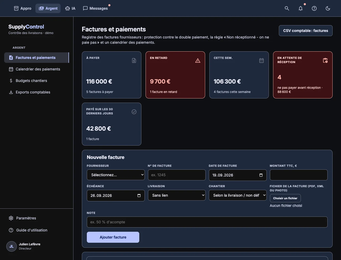Image resolution: width=341 pixels, height=260 pixels.
Task: Select the Argent tab
Action: (48, 8)
